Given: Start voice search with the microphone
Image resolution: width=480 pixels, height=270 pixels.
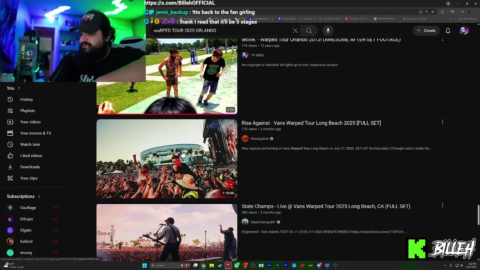Looking at the screenshot, I should pyautogui.click(x=328, y=30).
